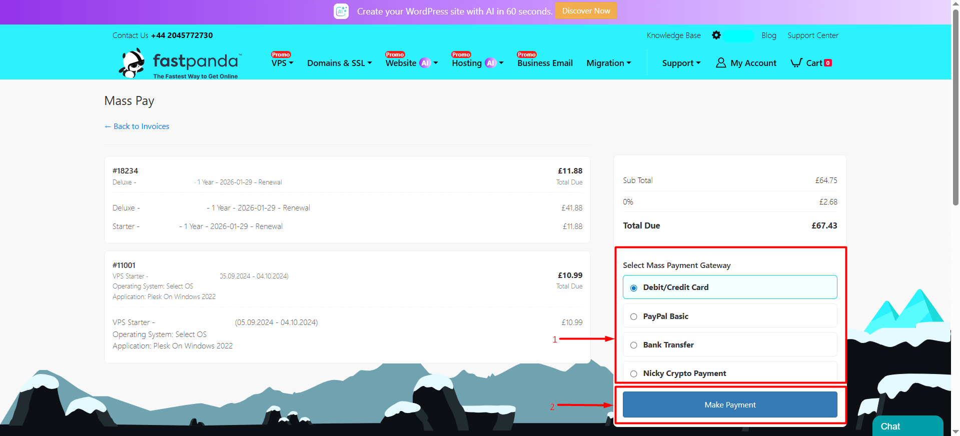Click the AI badge next to Website
This screenshot has width=960, height=436.
tap(425, 63)
